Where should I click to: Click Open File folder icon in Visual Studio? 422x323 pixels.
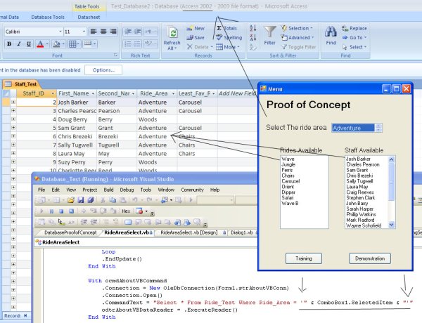tap(71, 200)
